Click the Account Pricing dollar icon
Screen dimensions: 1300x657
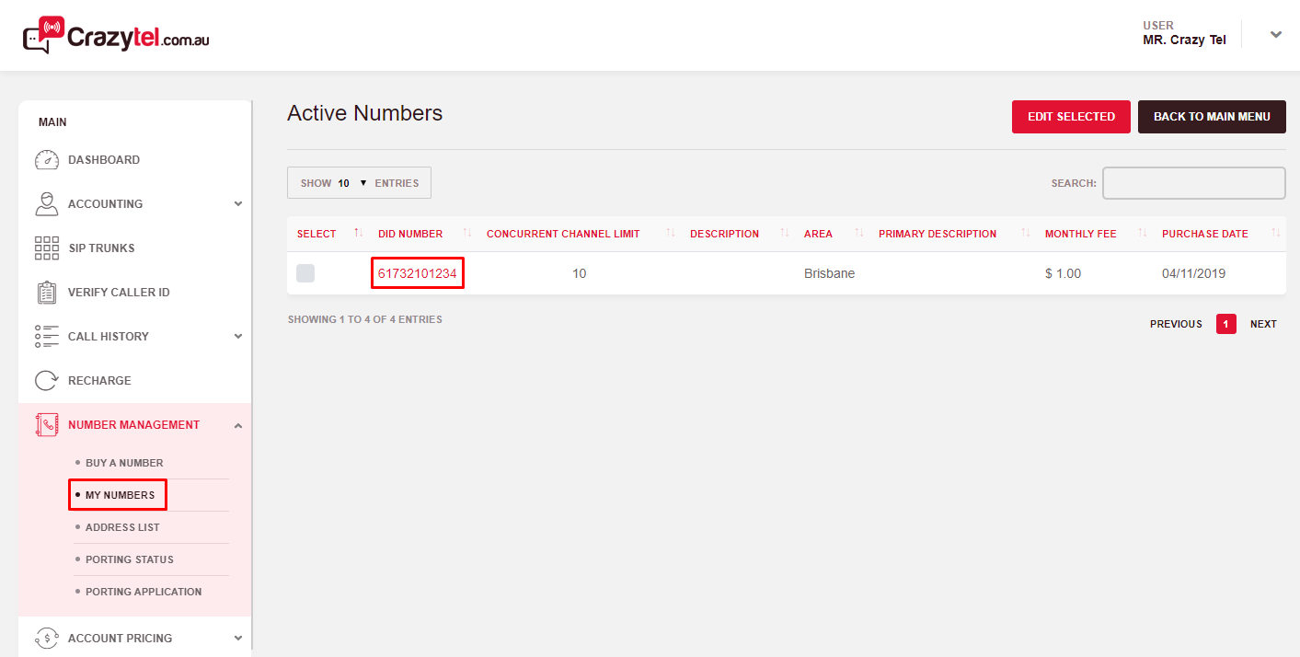coord(47,638)
